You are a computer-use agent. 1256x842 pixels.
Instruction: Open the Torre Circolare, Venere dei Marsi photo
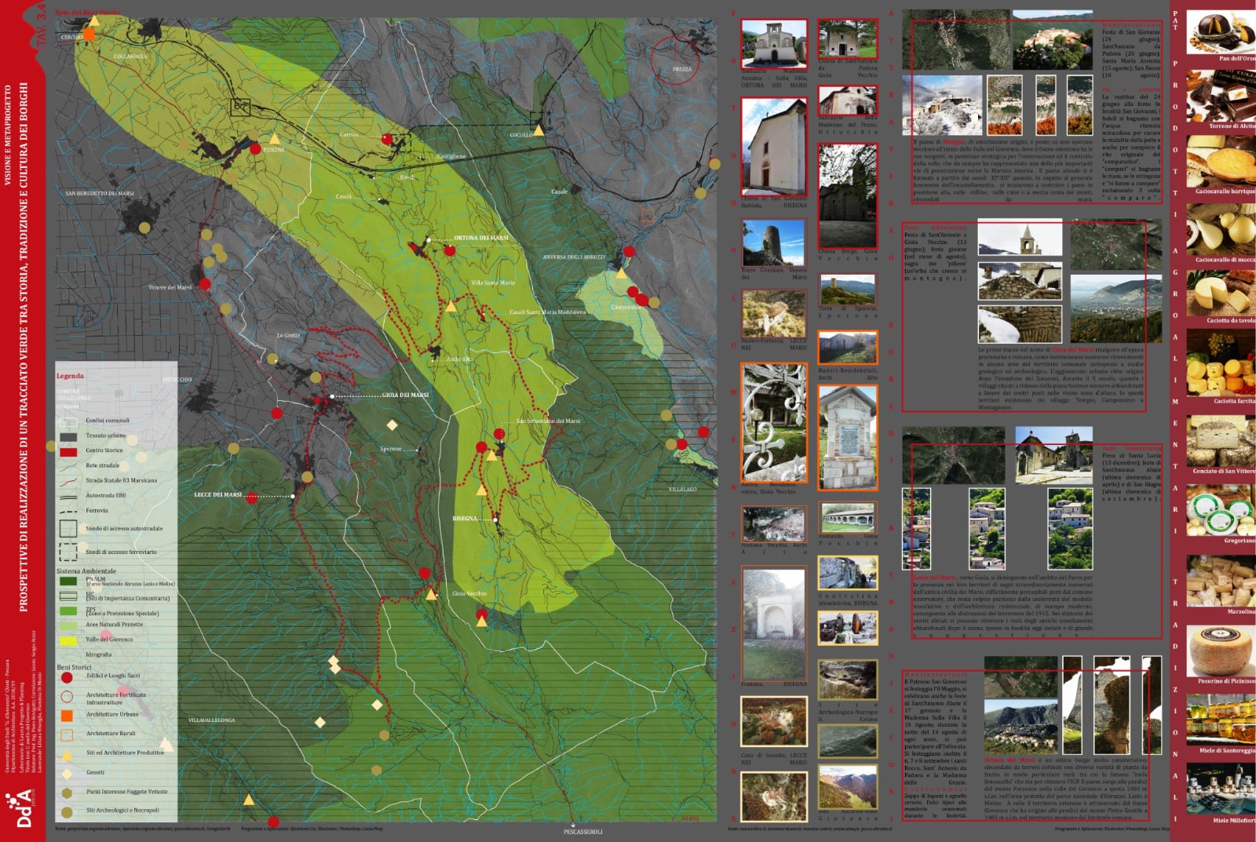[774, 242]
